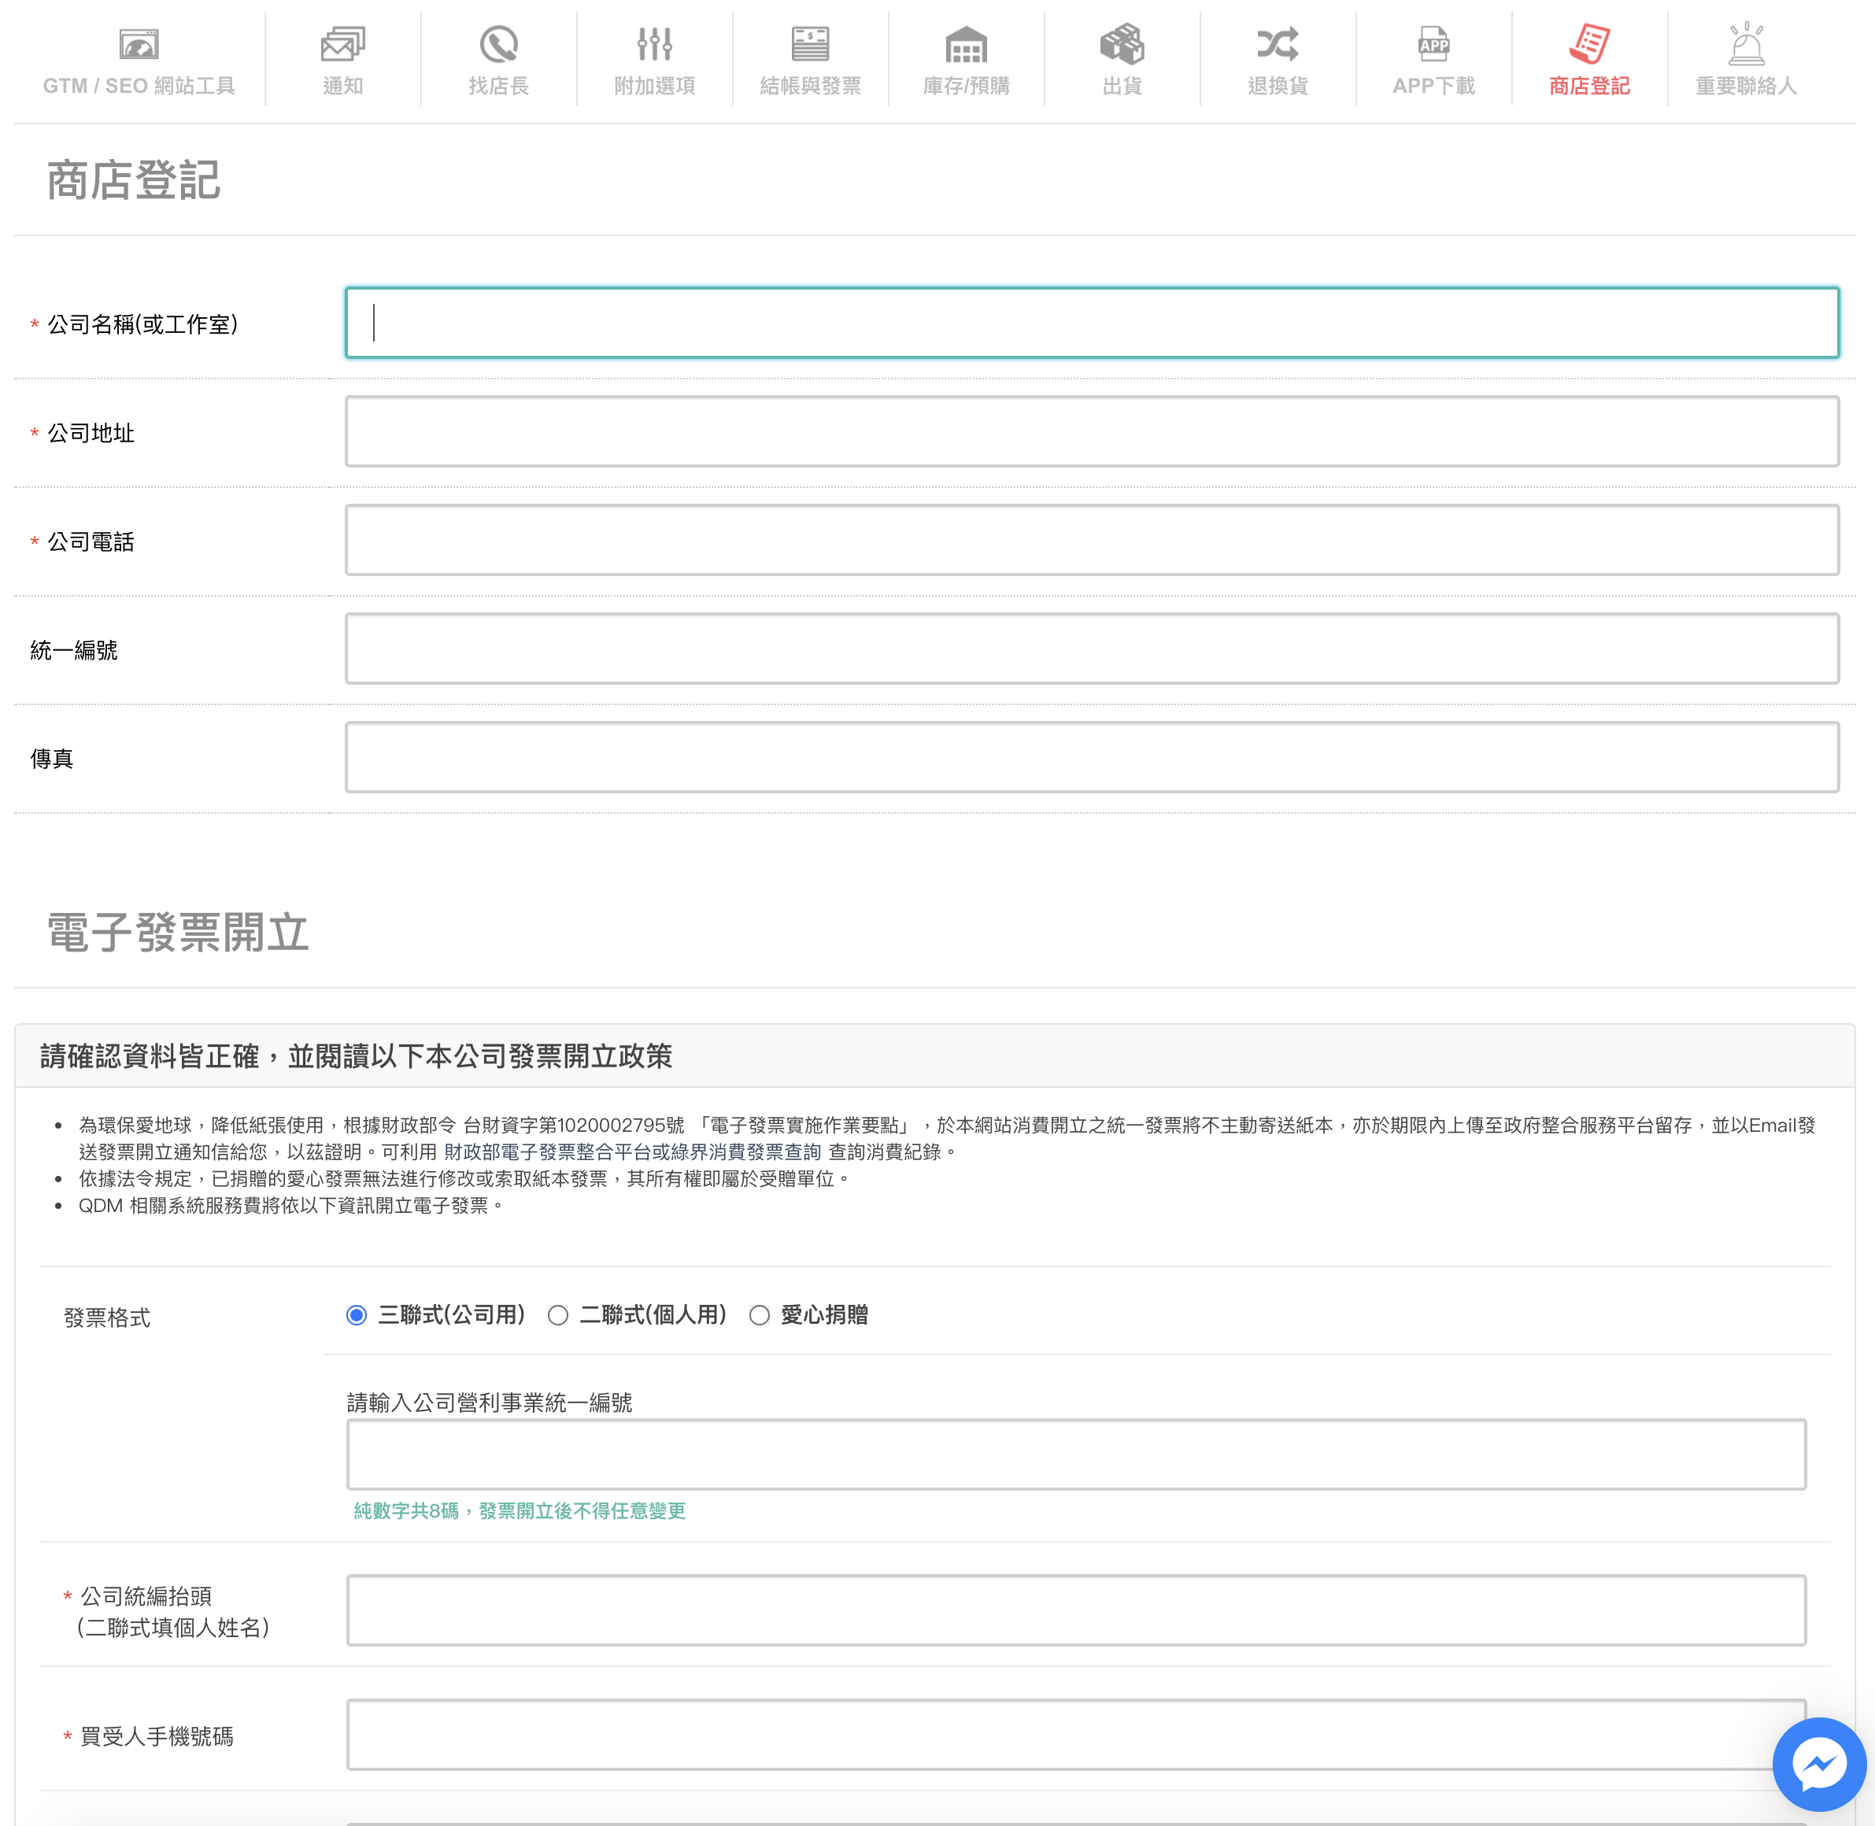1875x1826 pixels.
Task: Open the GTM / SEO 網站工具 icon
Action: click(139, 44)
